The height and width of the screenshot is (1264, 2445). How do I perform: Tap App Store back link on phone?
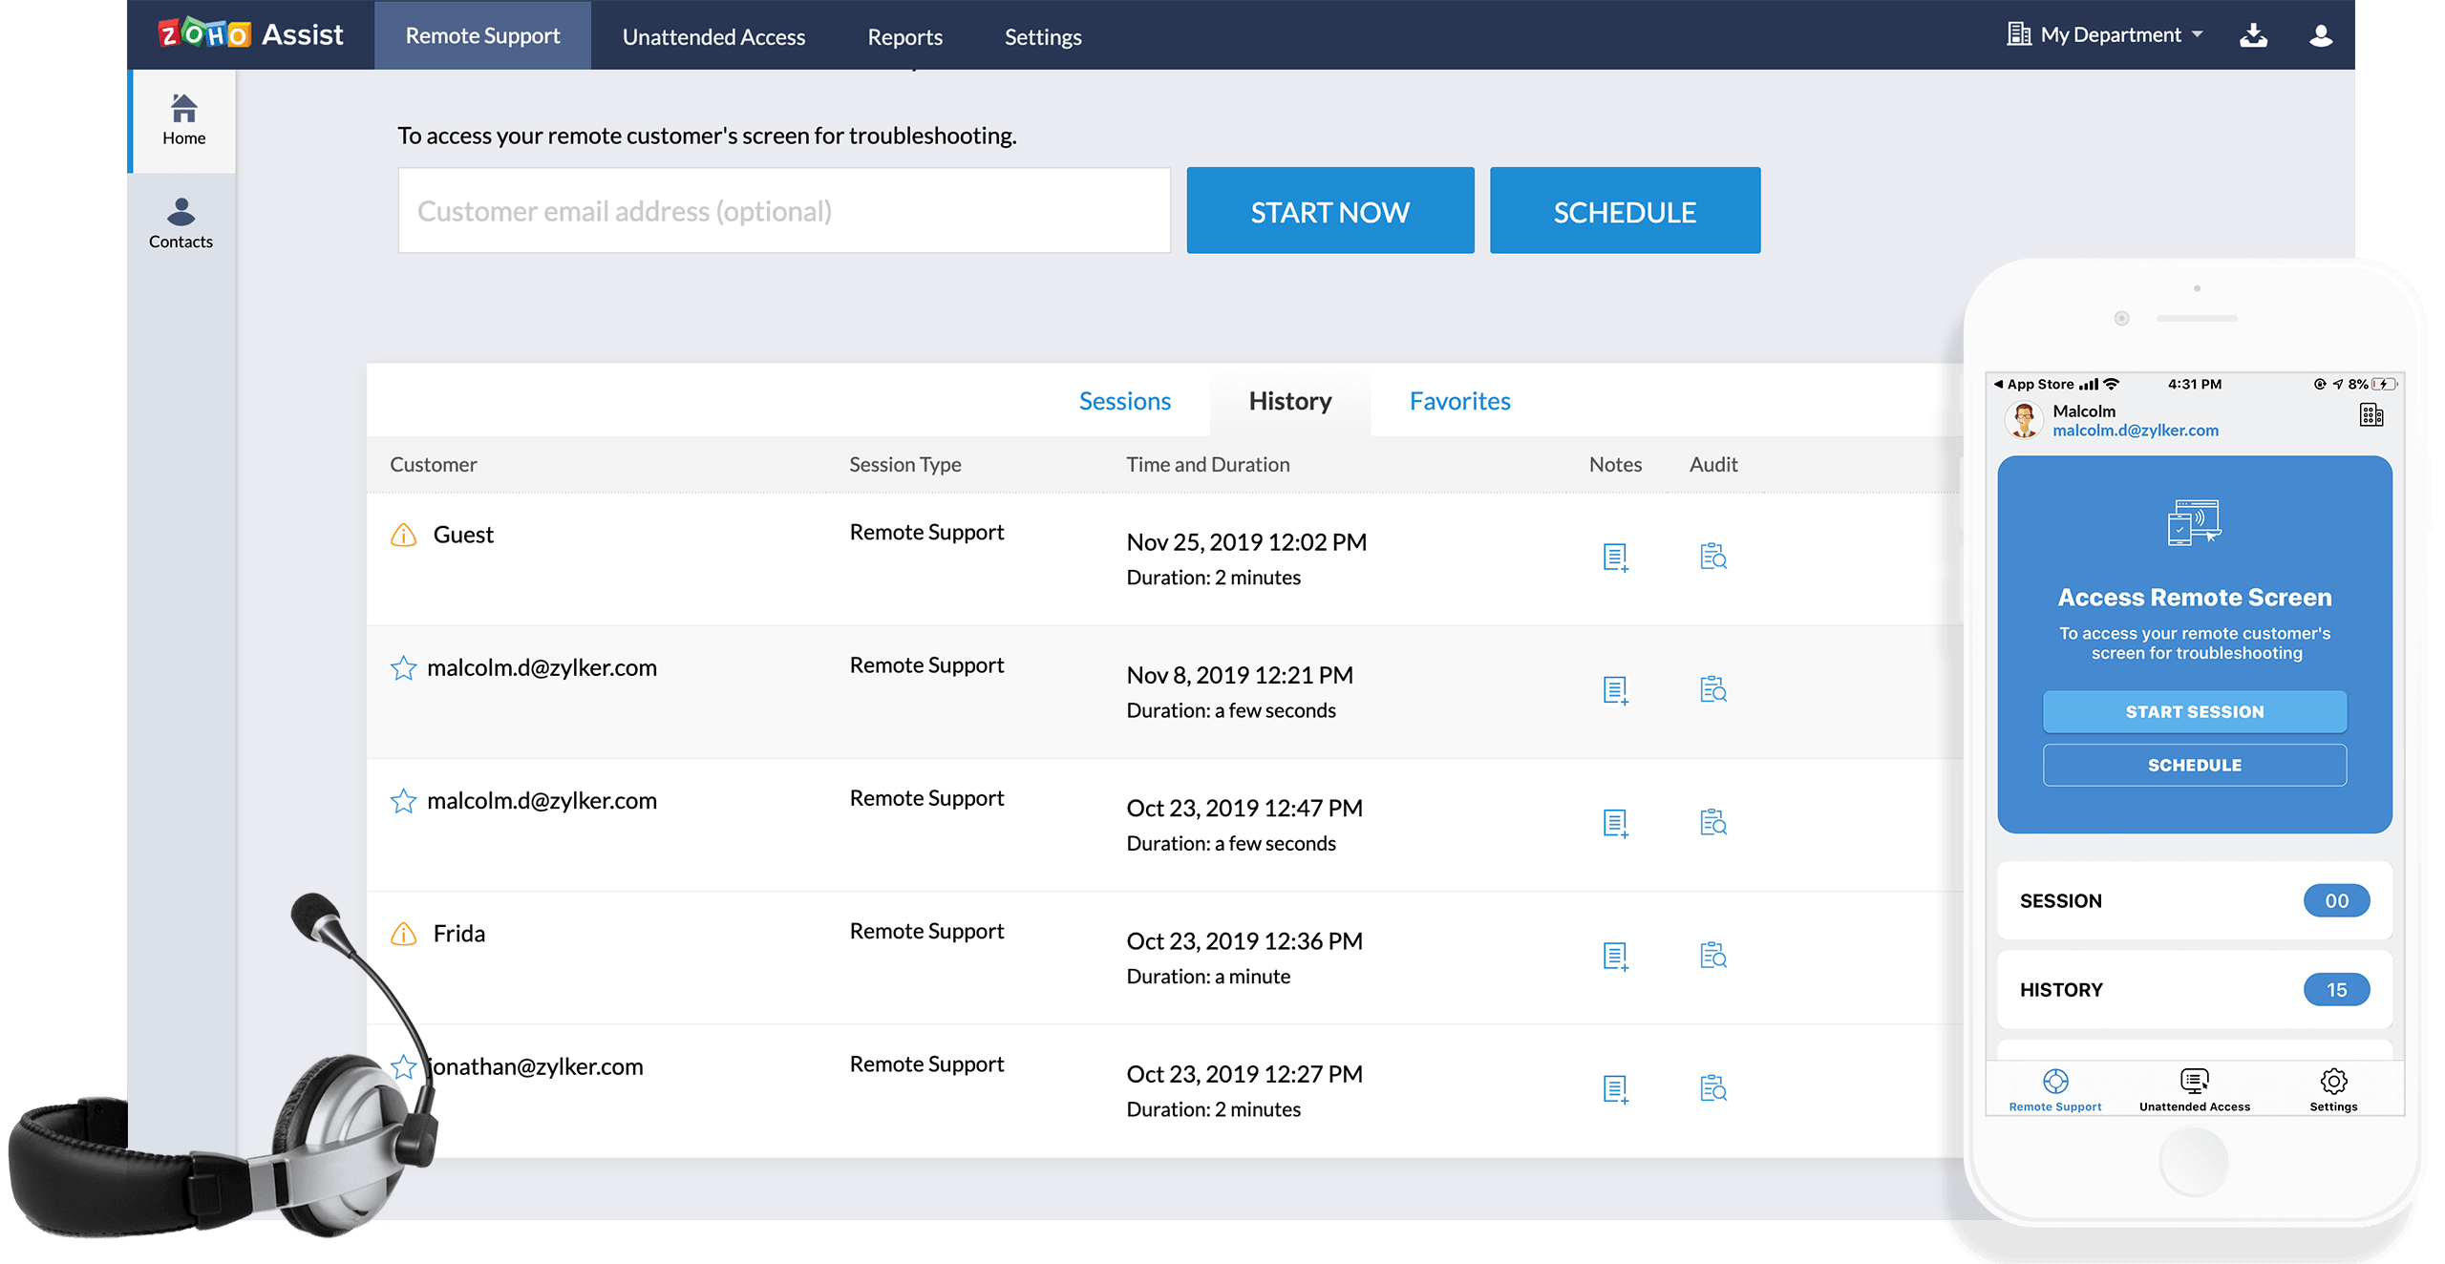tap(2033, 384)
